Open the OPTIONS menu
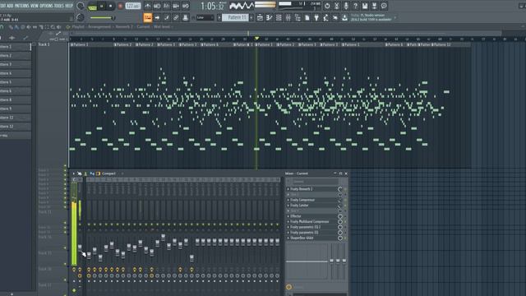The height and width of the screenshot is (296, 526). tap(46, 6)
